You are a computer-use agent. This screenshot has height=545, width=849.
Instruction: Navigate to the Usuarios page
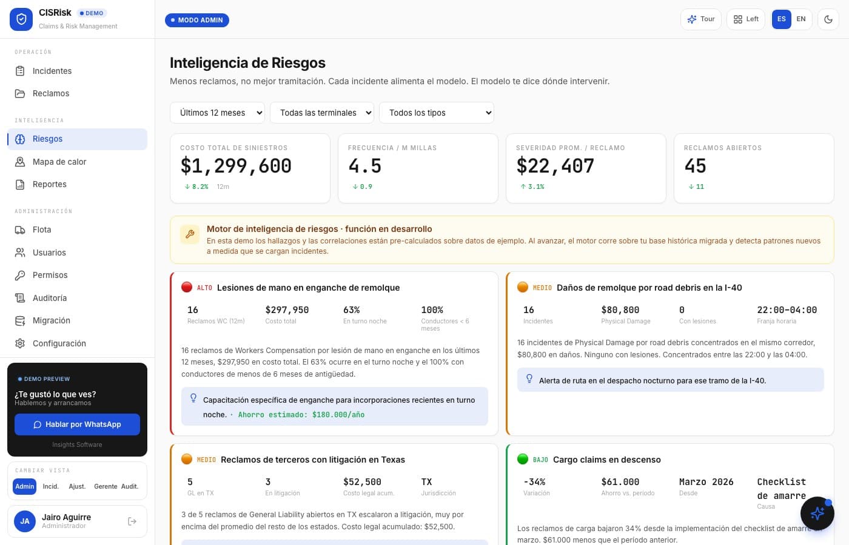[77, 253]
